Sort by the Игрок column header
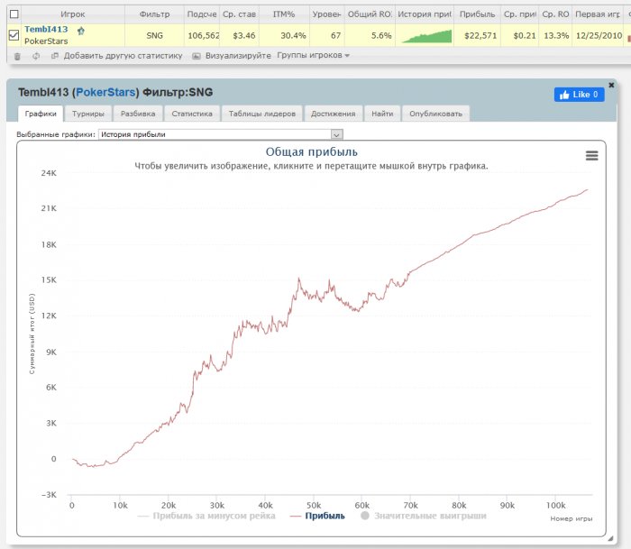Viewport: 631px width, 549px height. (73, 14)
